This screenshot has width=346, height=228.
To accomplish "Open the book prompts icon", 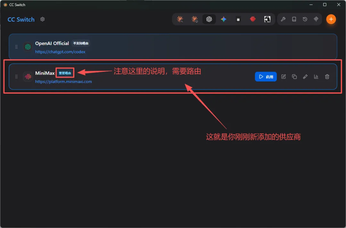I will [x=294, y=19].
